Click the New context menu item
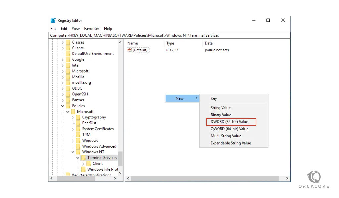339x198 pixels. [182, 98]
